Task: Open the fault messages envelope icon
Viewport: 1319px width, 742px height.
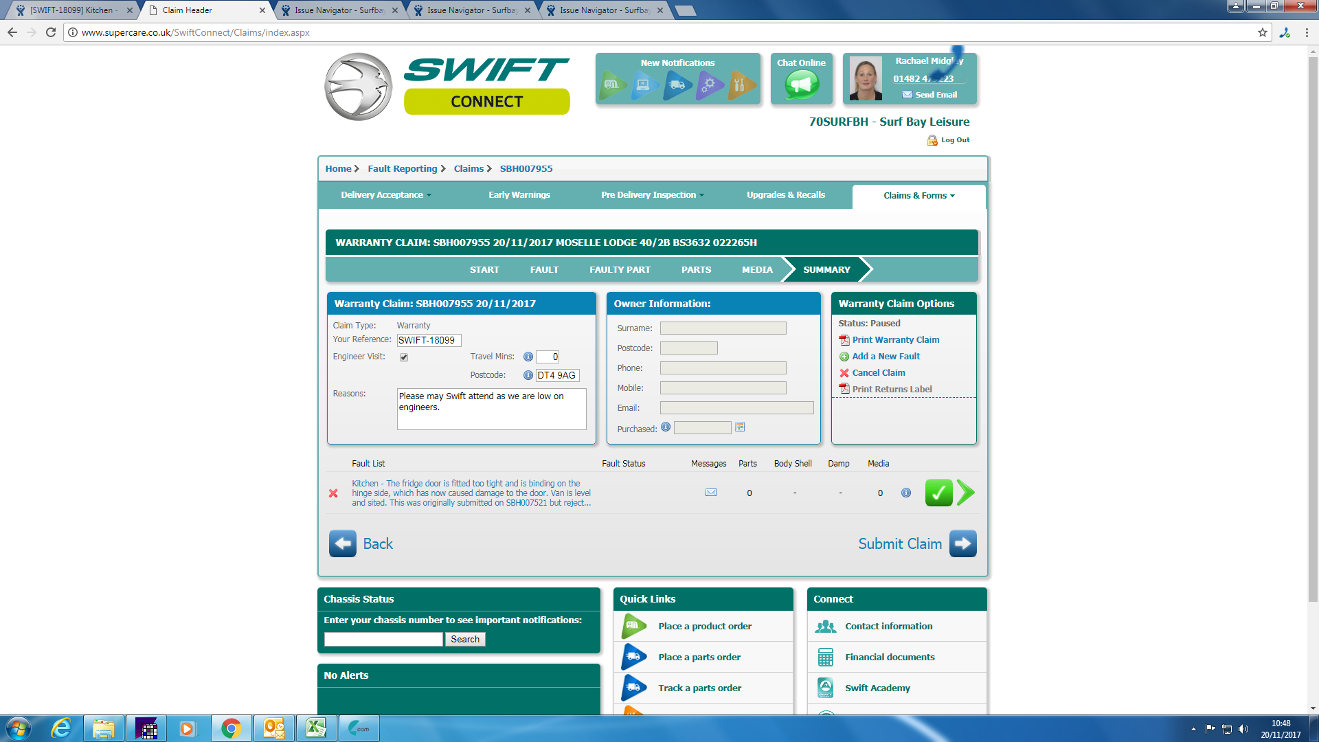Action: pyautogui.click(x=711, y=493)
